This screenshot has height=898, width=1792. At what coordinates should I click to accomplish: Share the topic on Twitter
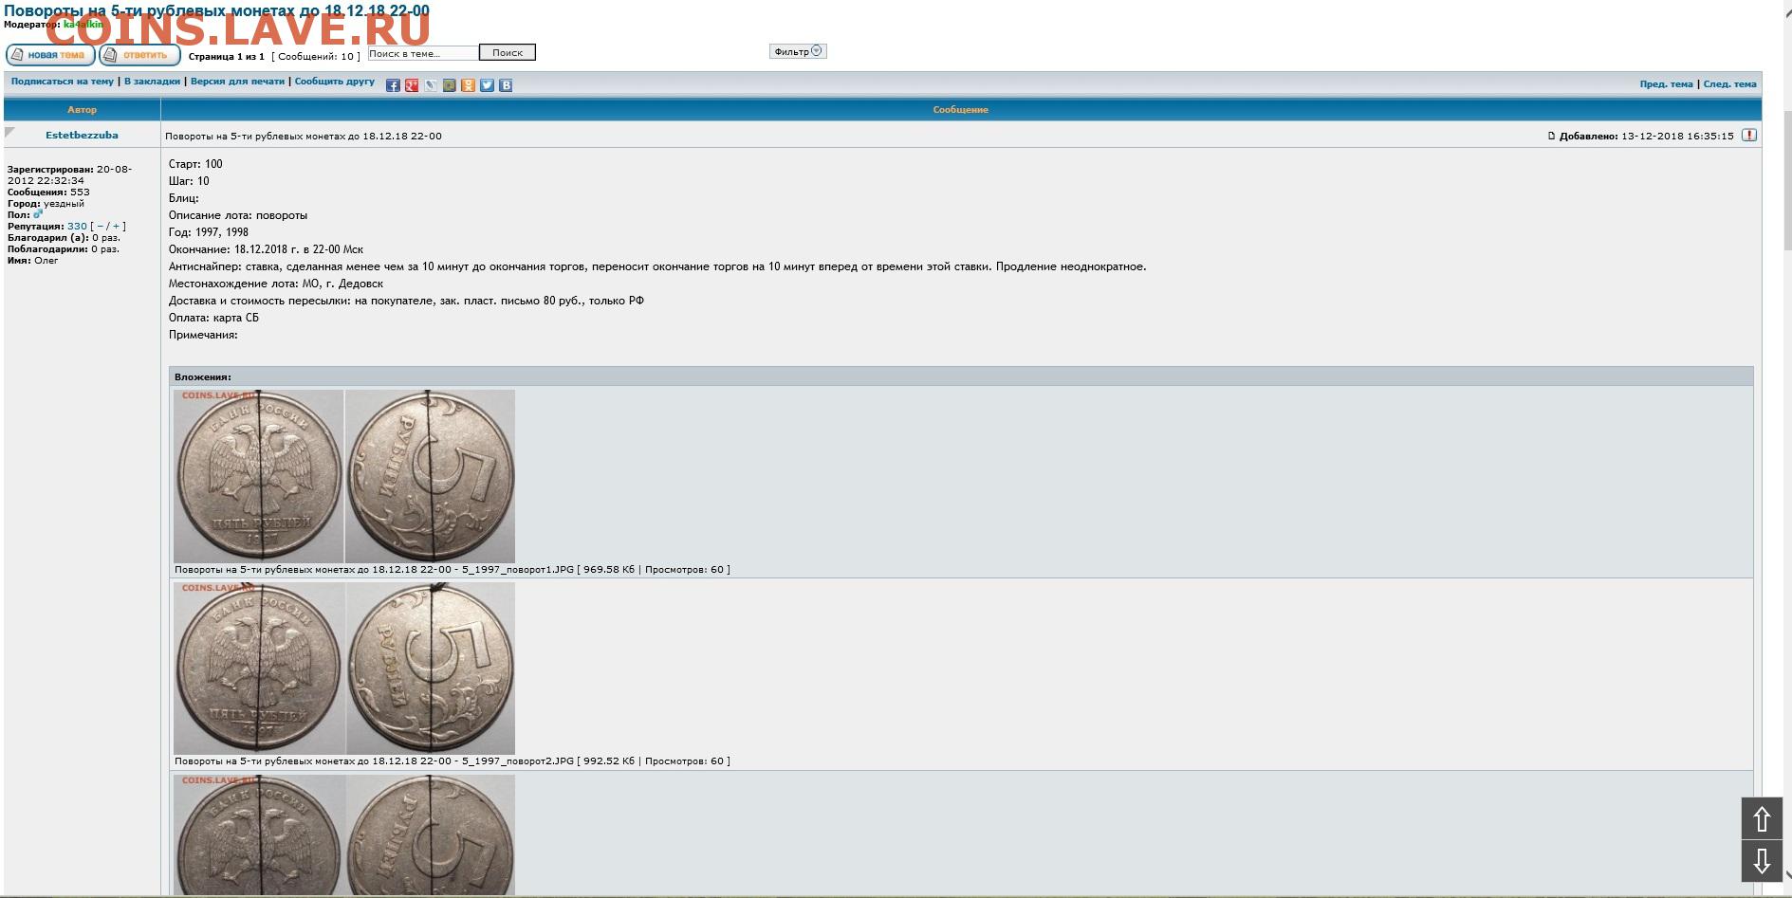487,85
